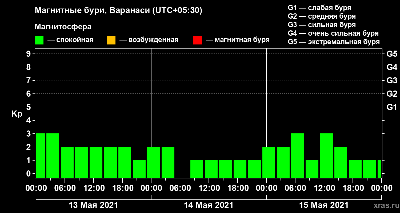The height and width of the screenshot is (213, 400).
Task: Click the y-axis value 3
Action: tap(29, 134)
